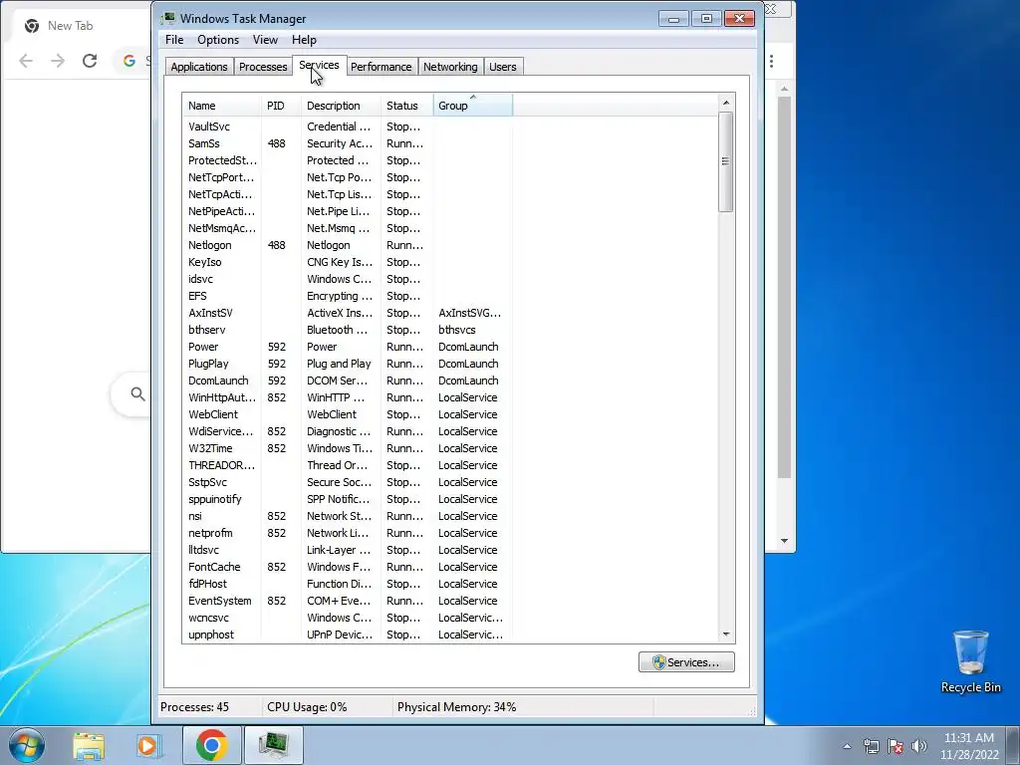Select the WebClient service name
This screenshot has height=765, width=1020.
(213, 414)
